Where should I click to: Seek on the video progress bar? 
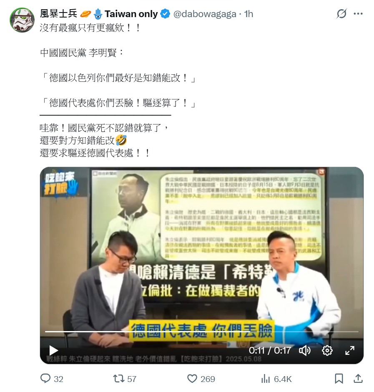202,331
